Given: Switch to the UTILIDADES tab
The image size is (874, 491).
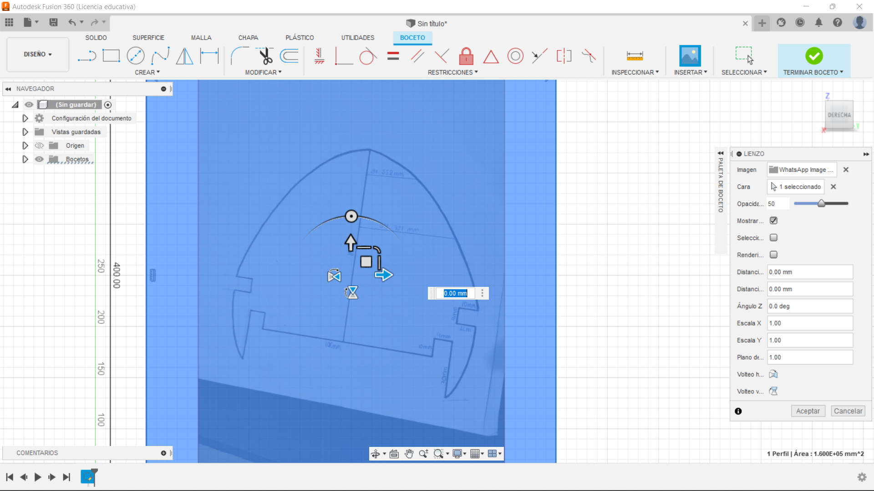Looking at the screenshot, I should coord(358,38).
